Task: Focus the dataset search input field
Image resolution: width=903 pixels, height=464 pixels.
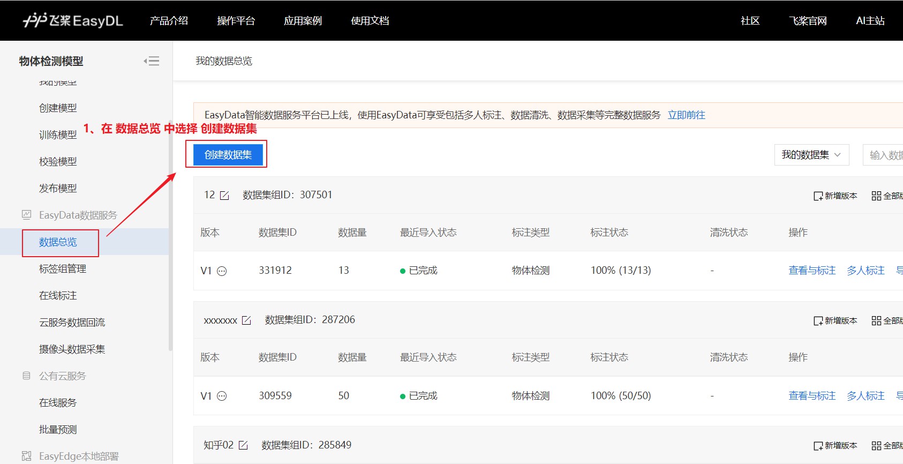Action: coord(883,155)
